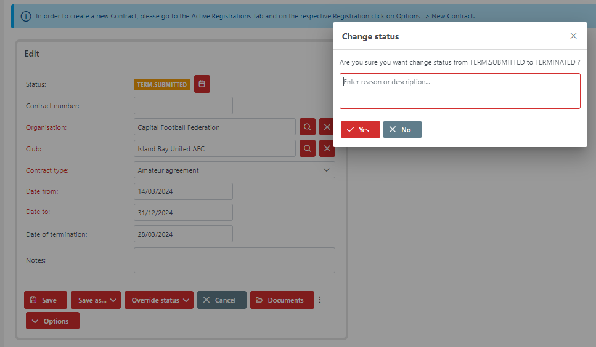
Task: Click the Contract number input field
Action: tap(183, 106)
